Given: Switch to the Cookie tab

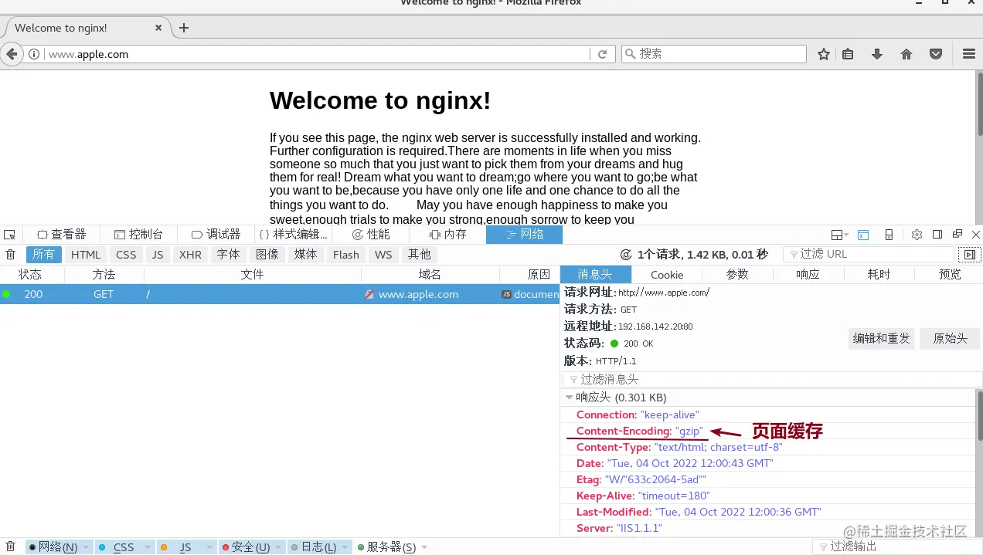Looking at the screenshot, I should click(x=666, y=274).
